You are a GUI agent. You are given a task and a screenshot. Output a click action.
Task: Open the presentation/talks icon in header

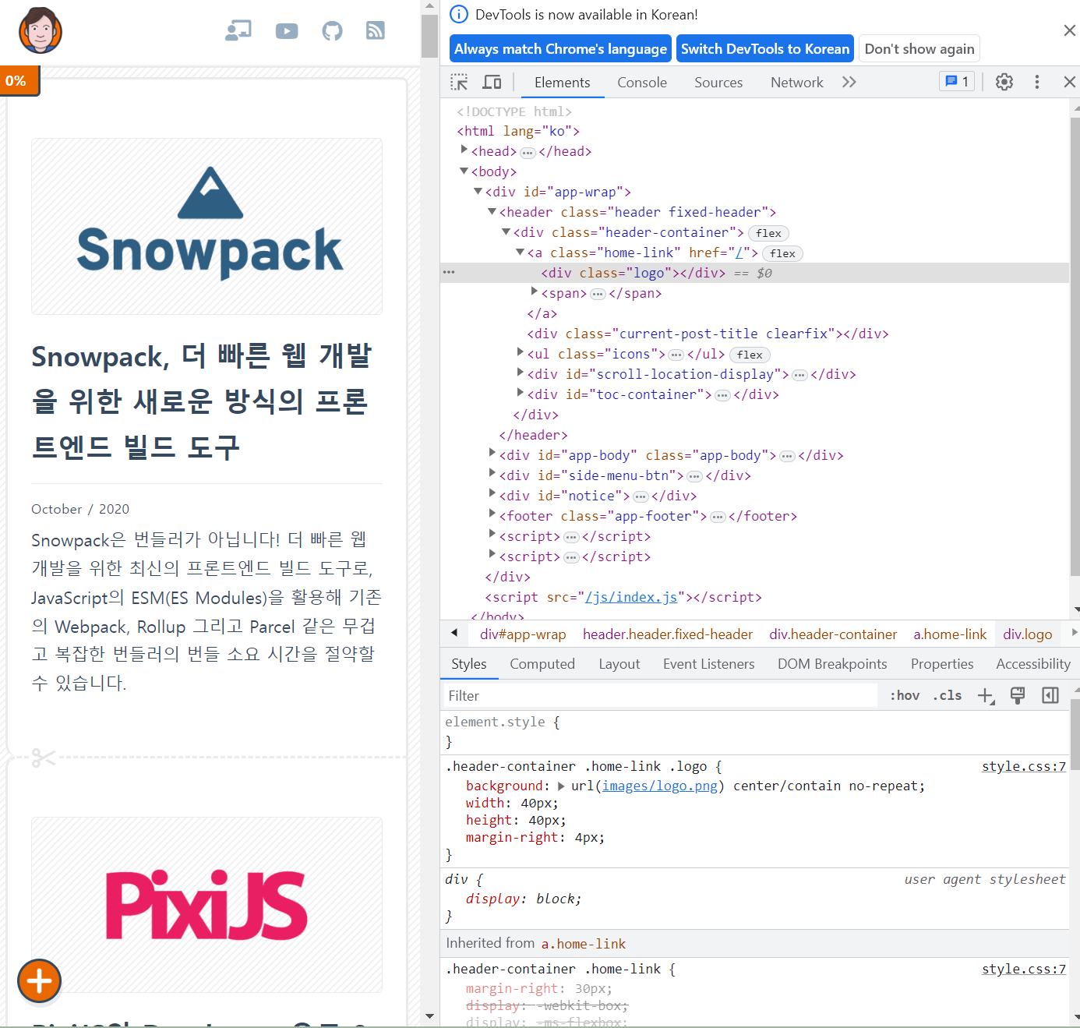[238, 30]
